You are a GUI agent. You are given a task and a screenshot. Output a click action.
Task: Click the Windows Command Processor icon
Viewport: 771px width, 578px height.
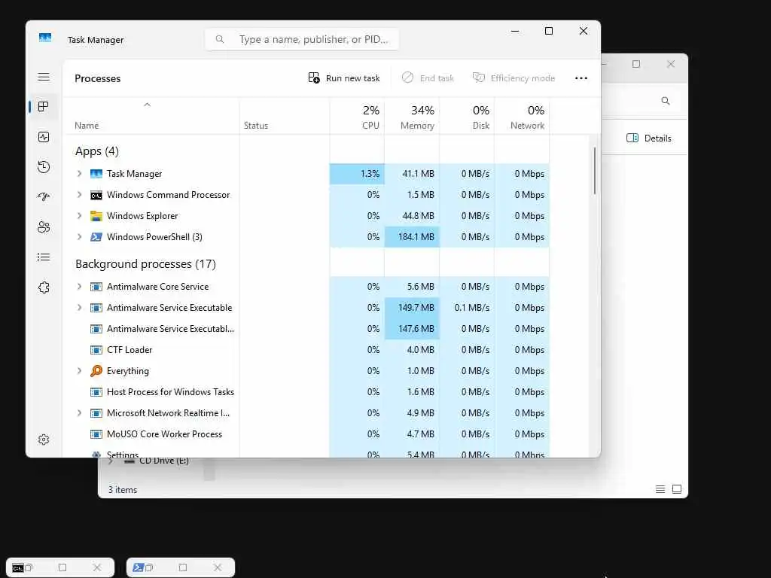(96, 196)
